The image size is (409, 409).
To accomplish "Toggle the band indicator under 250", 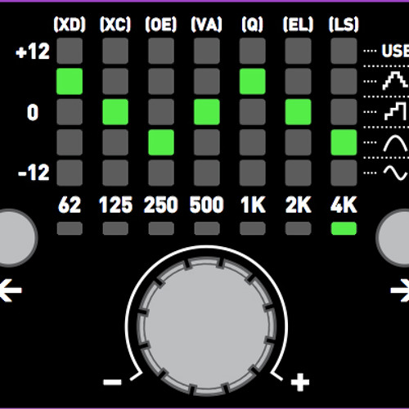I will click(161, 228).
